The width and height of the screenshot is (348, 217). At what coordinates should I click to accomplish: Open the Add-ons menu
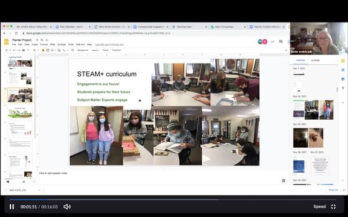click(81, 45)
